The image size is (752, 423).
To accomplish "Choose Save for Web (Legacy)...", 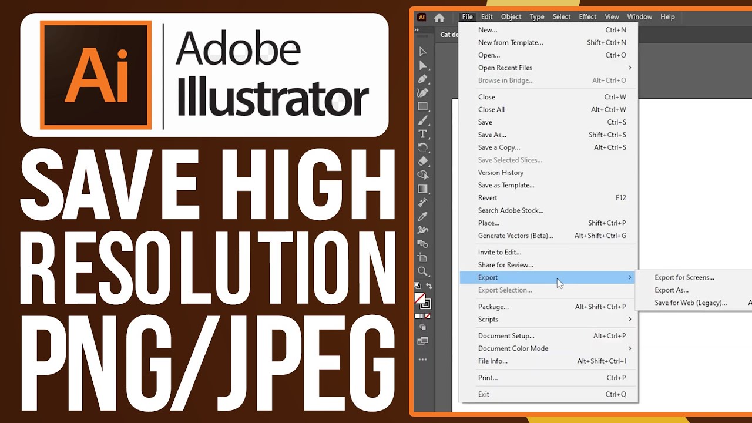I will (x=691, y=303).
